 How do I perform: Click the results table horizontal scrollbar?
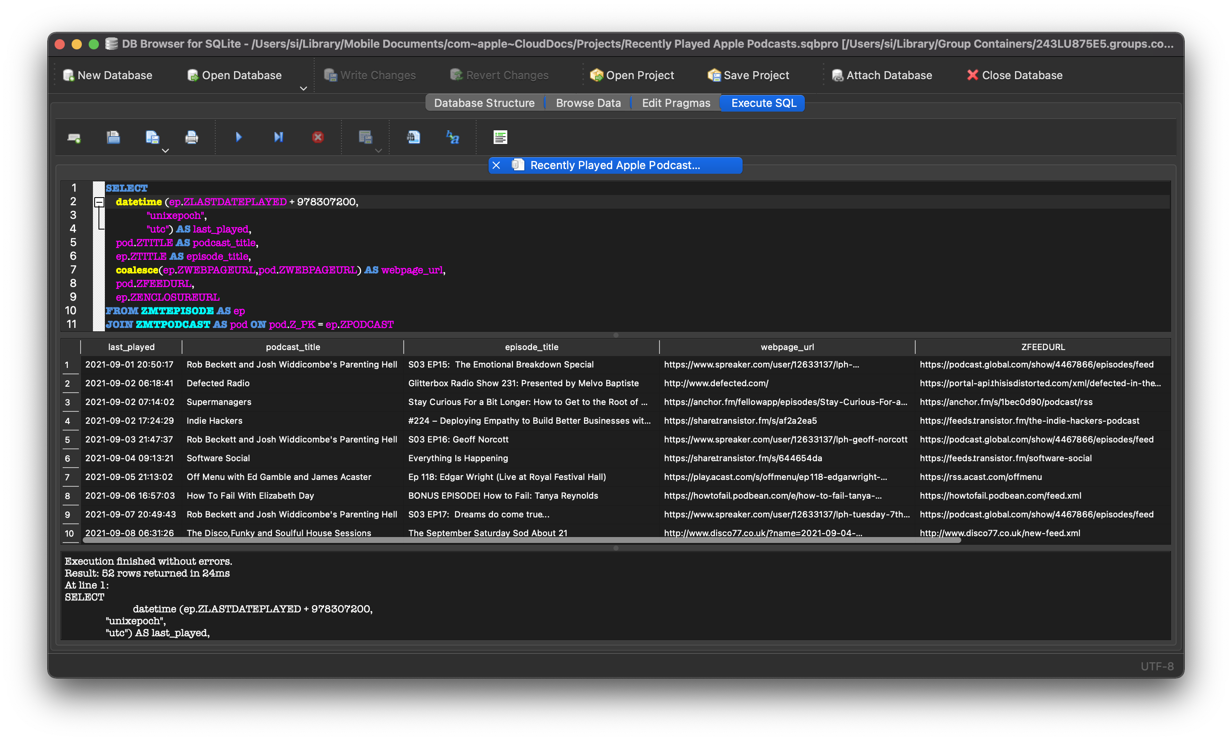[x=521, y=540]
